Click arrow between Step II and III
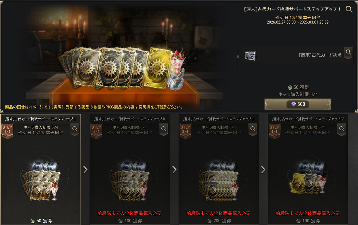 (174, 169)
